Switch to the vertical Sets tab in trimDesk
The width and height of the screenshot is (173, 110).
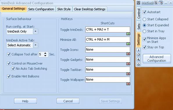pyautogui.click(x=139, y=27)
